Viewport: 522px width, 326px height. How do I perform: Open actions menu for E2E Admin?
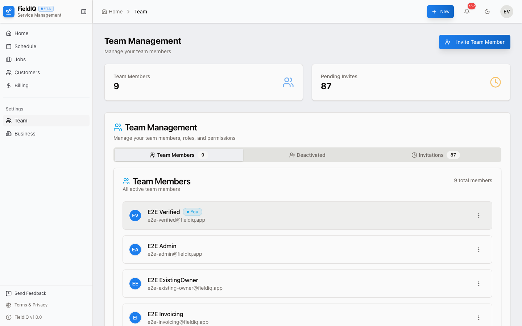479,249
